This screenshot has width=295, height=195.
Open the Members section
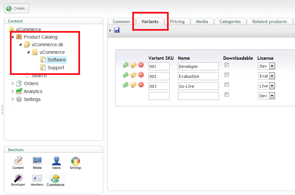coord(37,180)
